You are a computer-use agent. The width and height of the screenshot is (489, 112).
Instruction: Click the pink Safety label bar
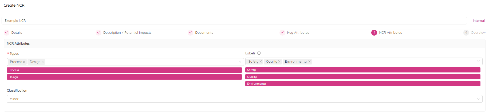click(x=362, y=70)
